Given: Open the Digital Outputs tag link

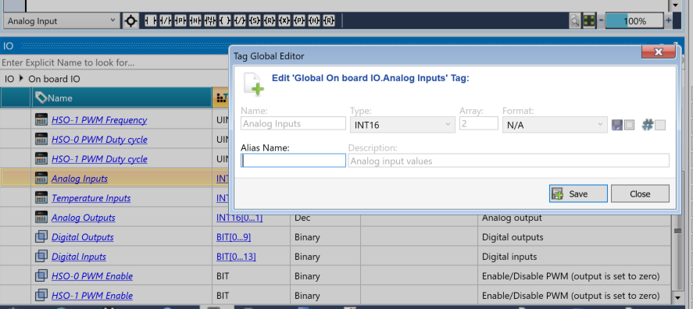Looking at the screenshot, I should 83,237.
